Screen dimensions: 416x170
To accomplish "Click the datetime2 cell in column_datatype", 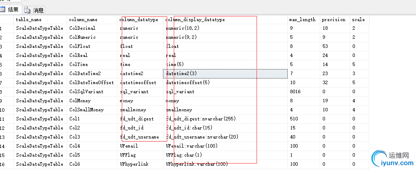I will coord(140,73).
